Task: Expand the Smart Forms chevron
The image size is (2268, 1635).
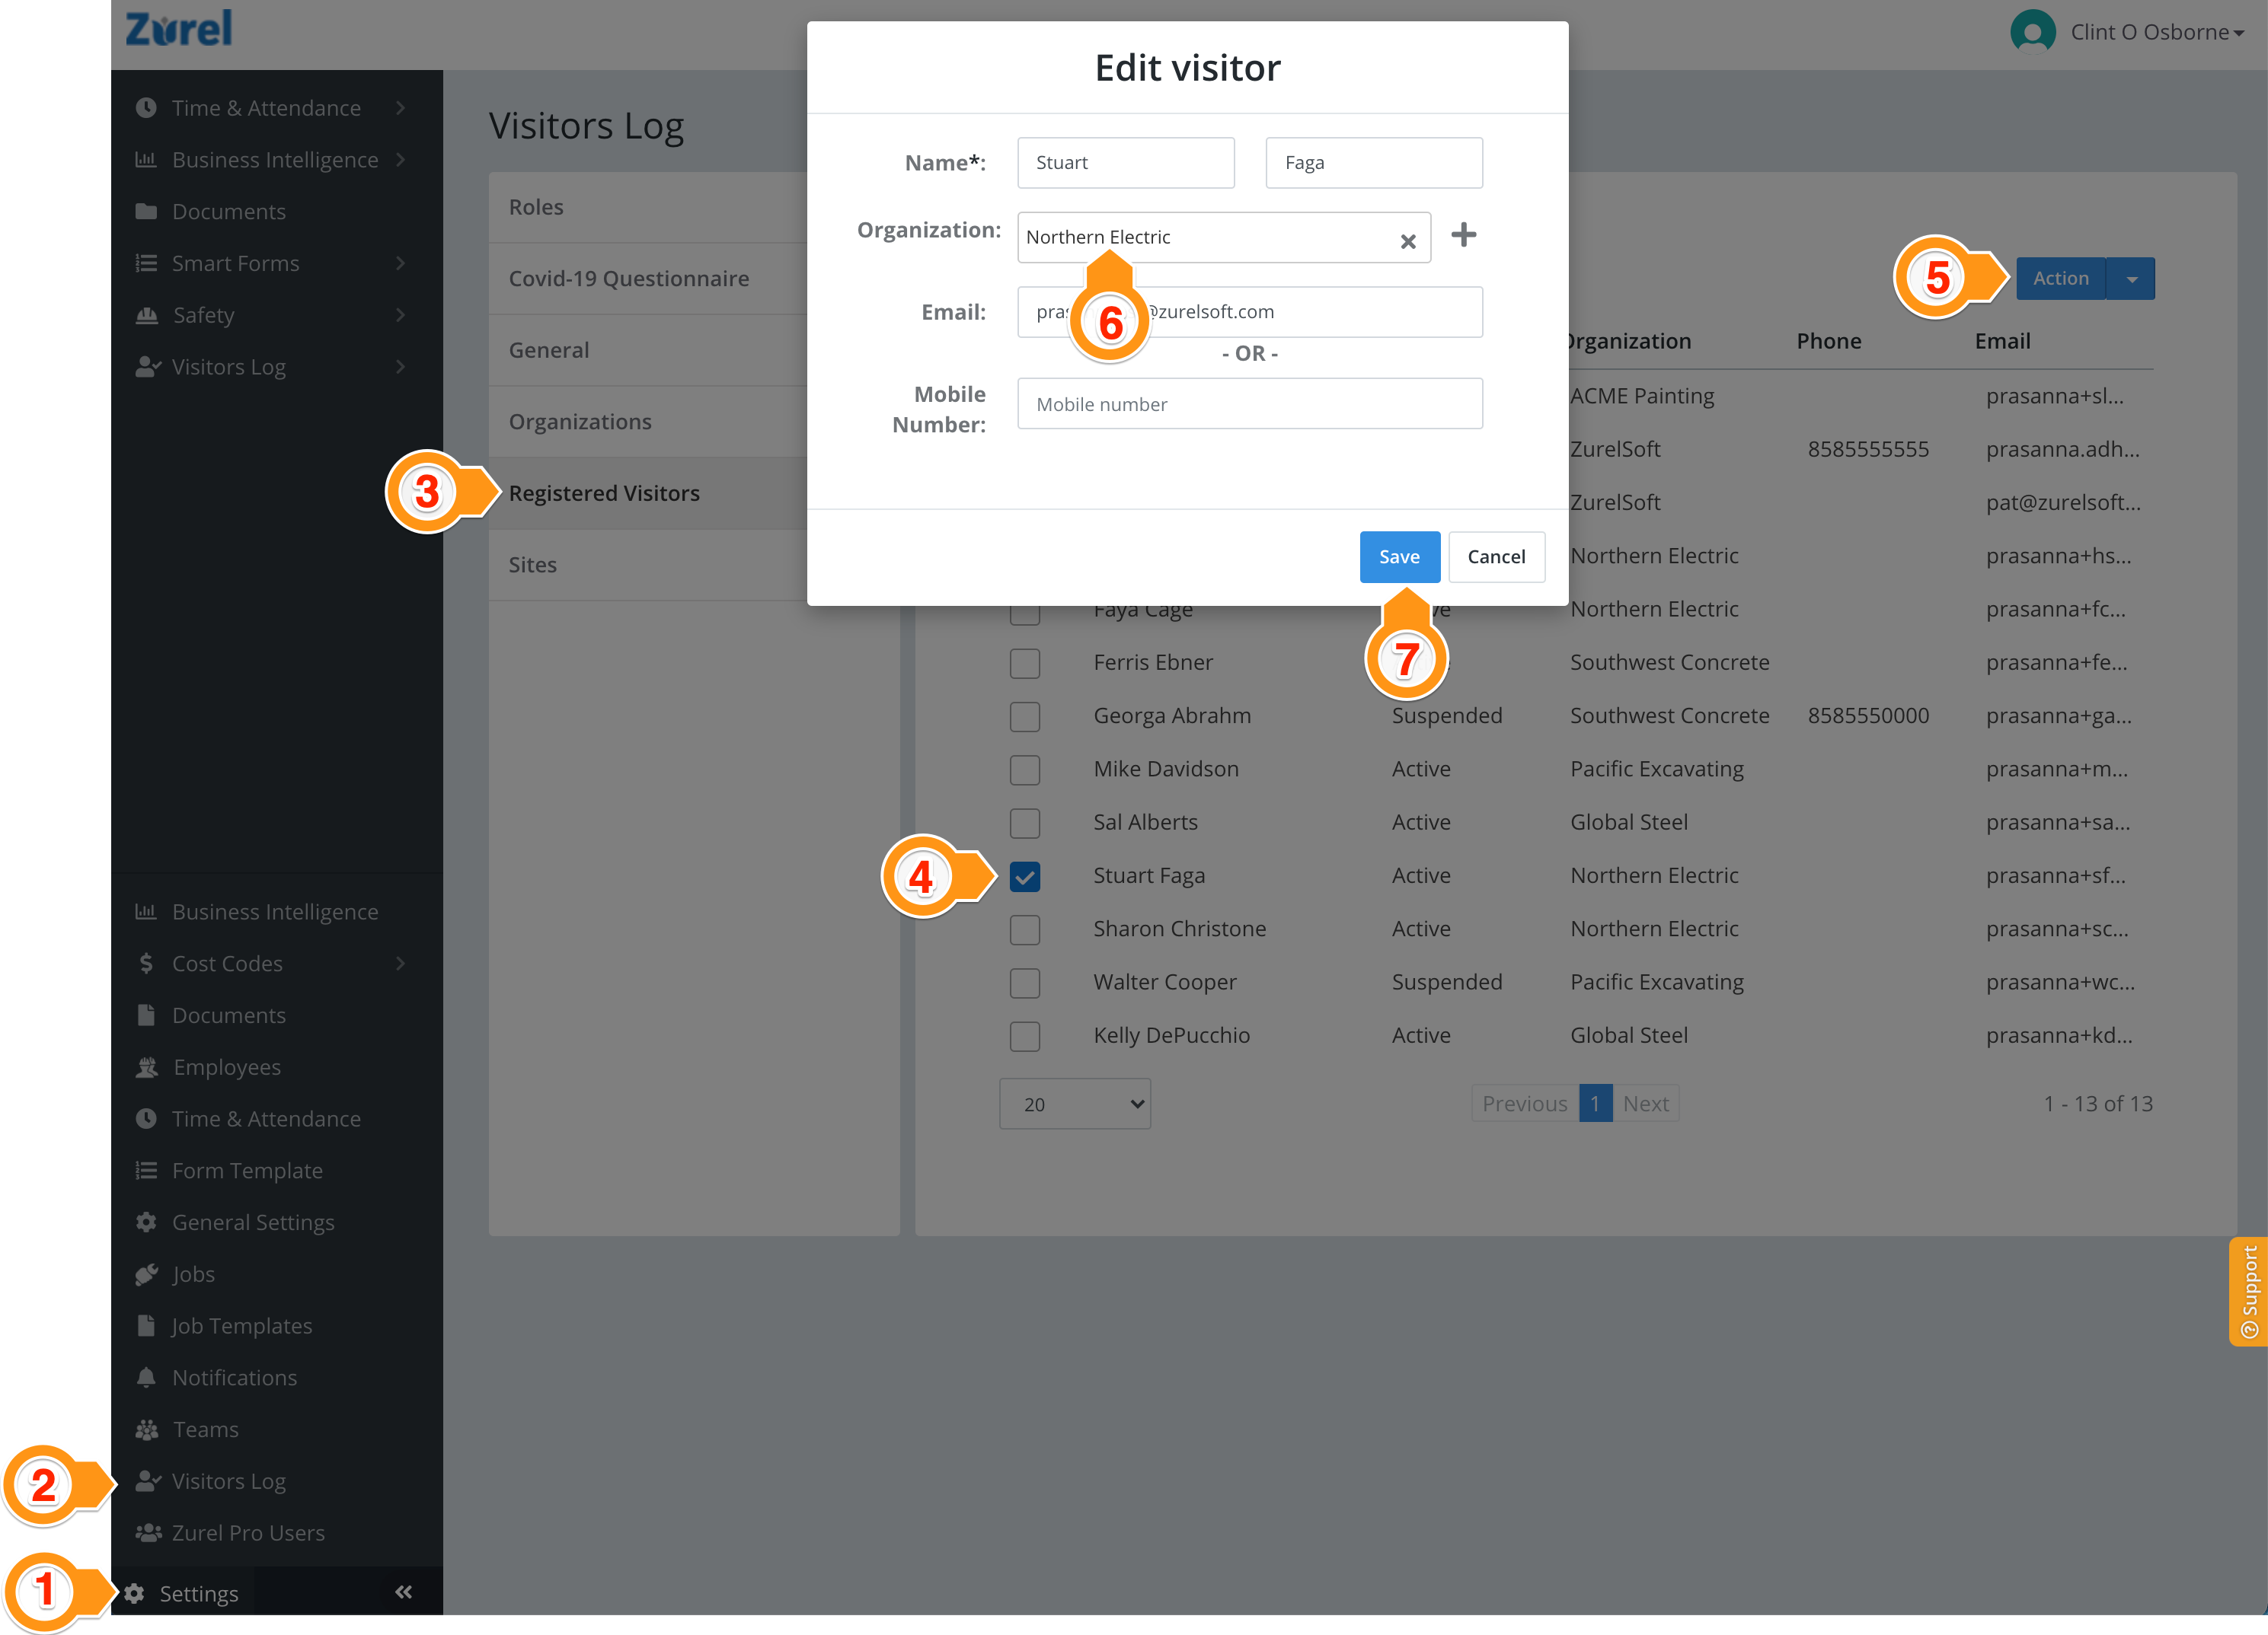Action: click(x=400, y=263)
